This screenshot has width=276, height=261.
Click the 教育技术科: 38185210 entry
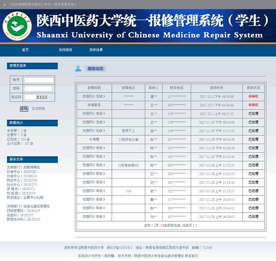pyautogui.click(x=24, y=219)
